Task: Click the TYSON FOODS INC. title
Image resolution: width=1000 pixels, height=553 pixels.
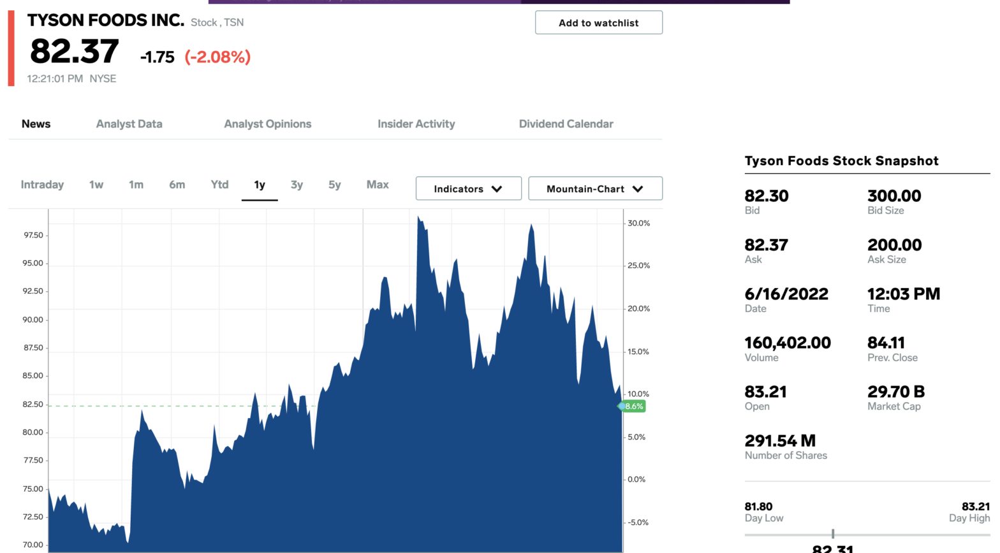Action: tap(106, 20)
